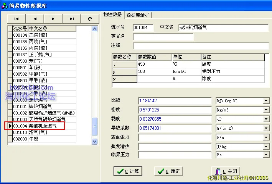Open the 表面张力 unit dropdown N/m
This screenshot has width=272, height=184.
pos(266,137)
